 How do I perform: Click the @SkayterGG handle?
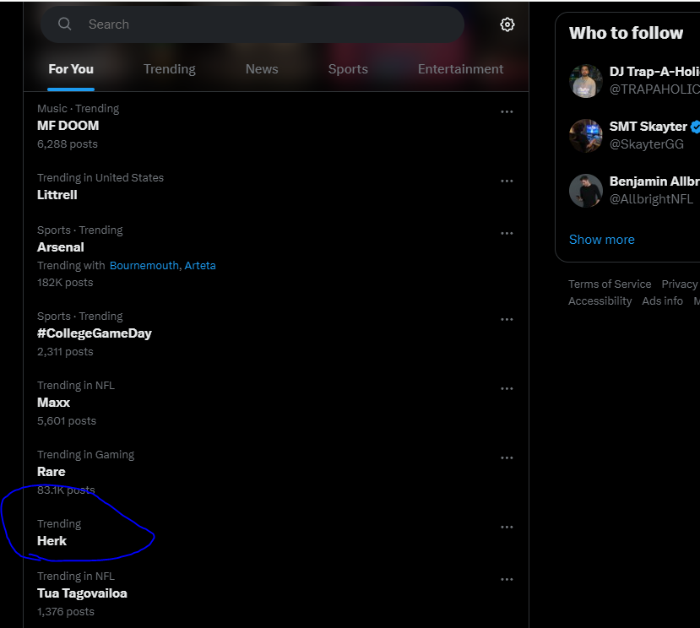(x=647, y=144)
